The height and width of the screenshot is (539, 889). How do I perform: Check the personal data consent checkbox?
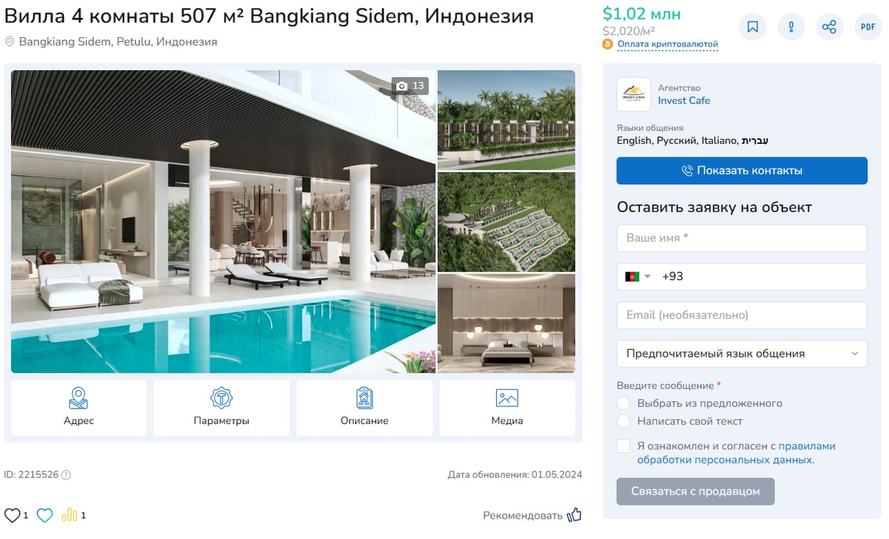point(623,446)
